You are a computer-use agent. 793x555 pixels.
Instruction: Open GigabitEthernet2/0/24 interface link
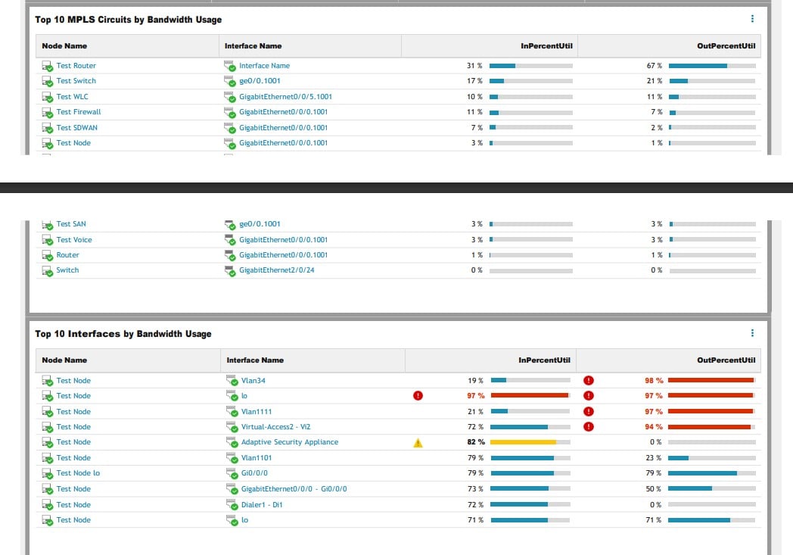pyautogui.click(x=277, y=270)
